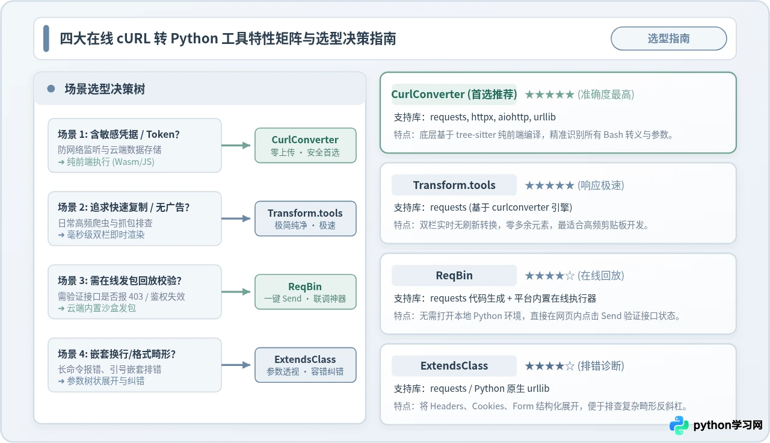
Task: Select 支持库：requests 代码生成 + 平台内置在线执行器
Action: pos(495,298)
